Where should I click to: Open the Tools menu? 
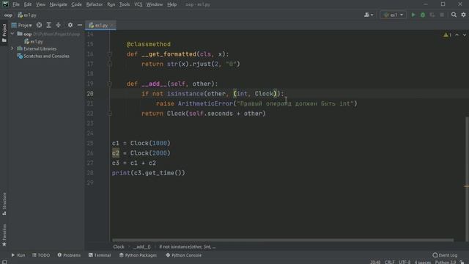[125, 4]
